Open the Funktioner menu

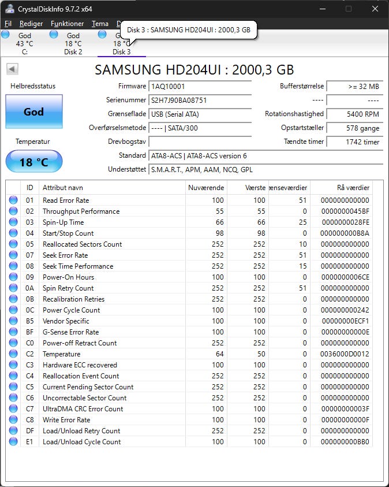[x=67, y=24]
